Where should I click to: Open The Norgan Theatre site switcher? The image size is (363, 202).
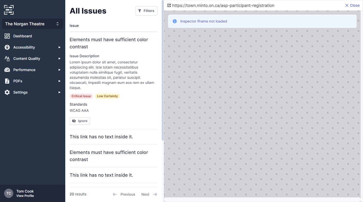32,24
